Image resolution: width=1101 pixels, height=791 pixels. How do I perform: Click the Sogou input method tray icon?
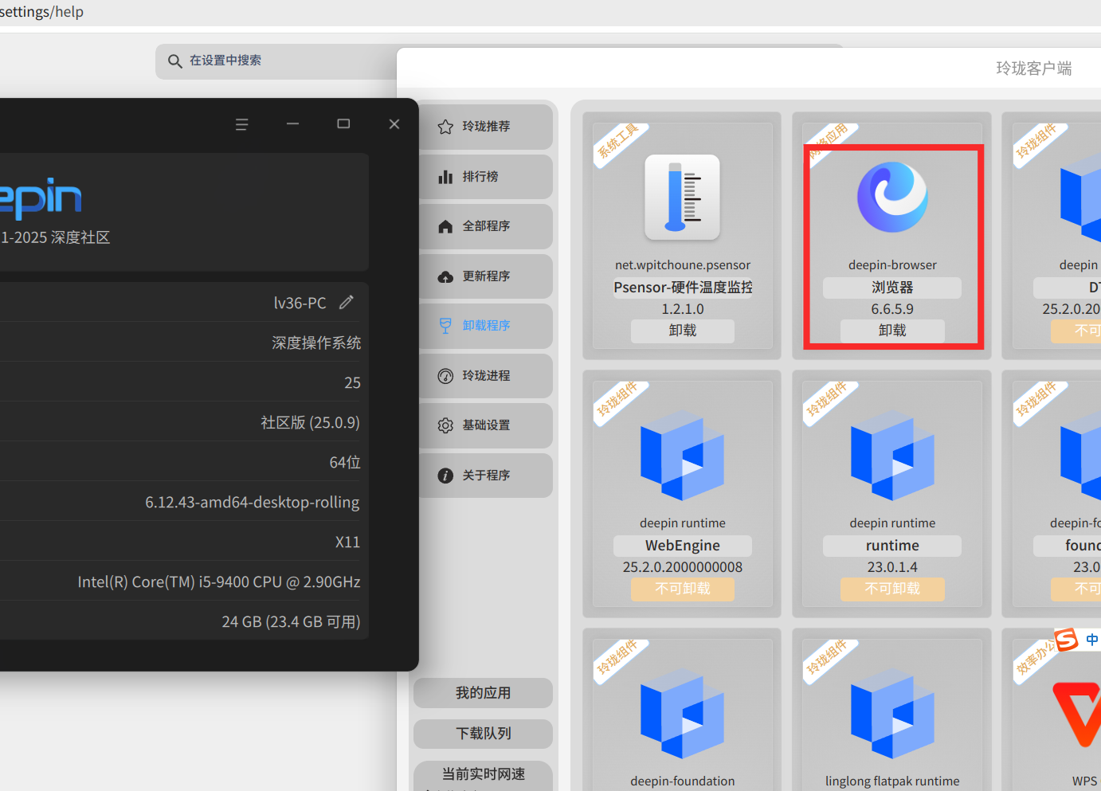[1066, 639]
